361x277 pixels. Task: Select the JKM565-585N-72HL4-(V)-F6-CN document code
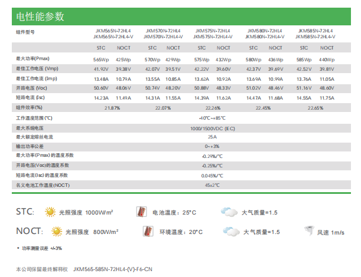tap(113, 269)
